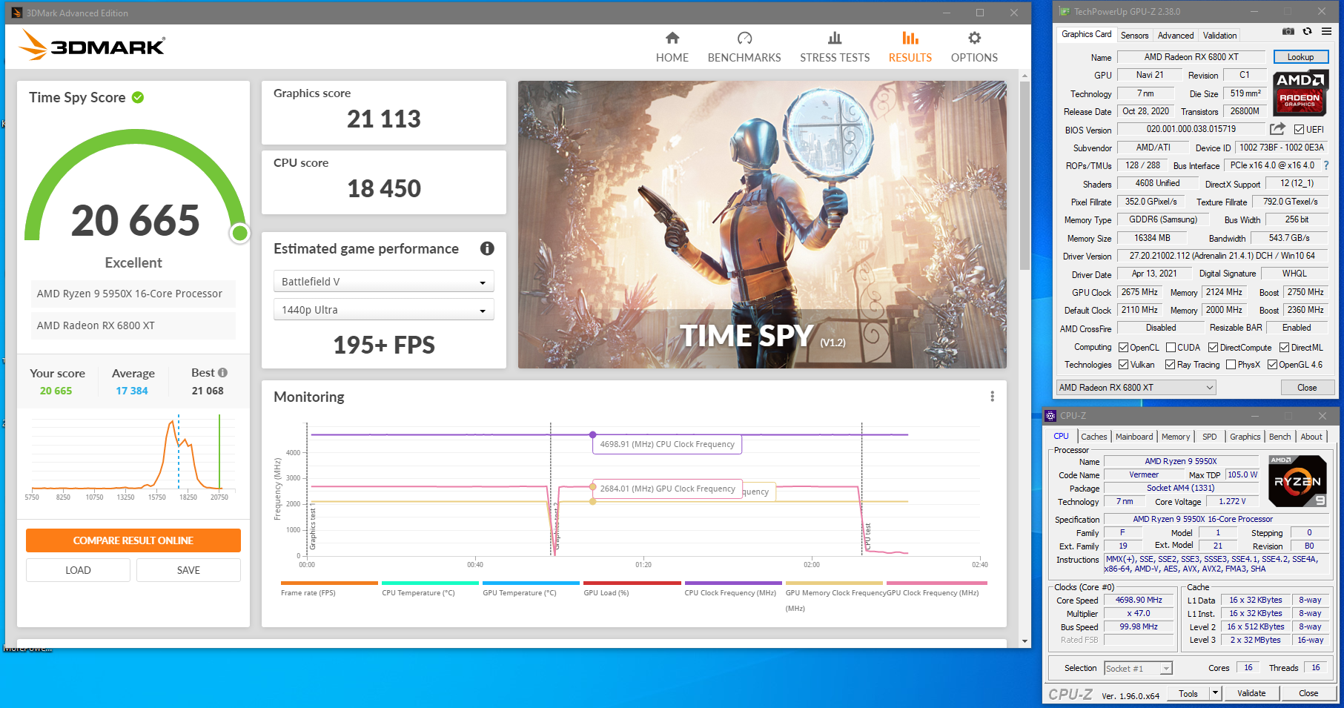Switch to Bench tab in CPU-Z
1344x708 pixels.
[1280, 437]
